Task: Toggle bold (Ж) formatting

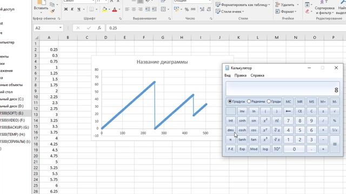Action: pos(66,9)
